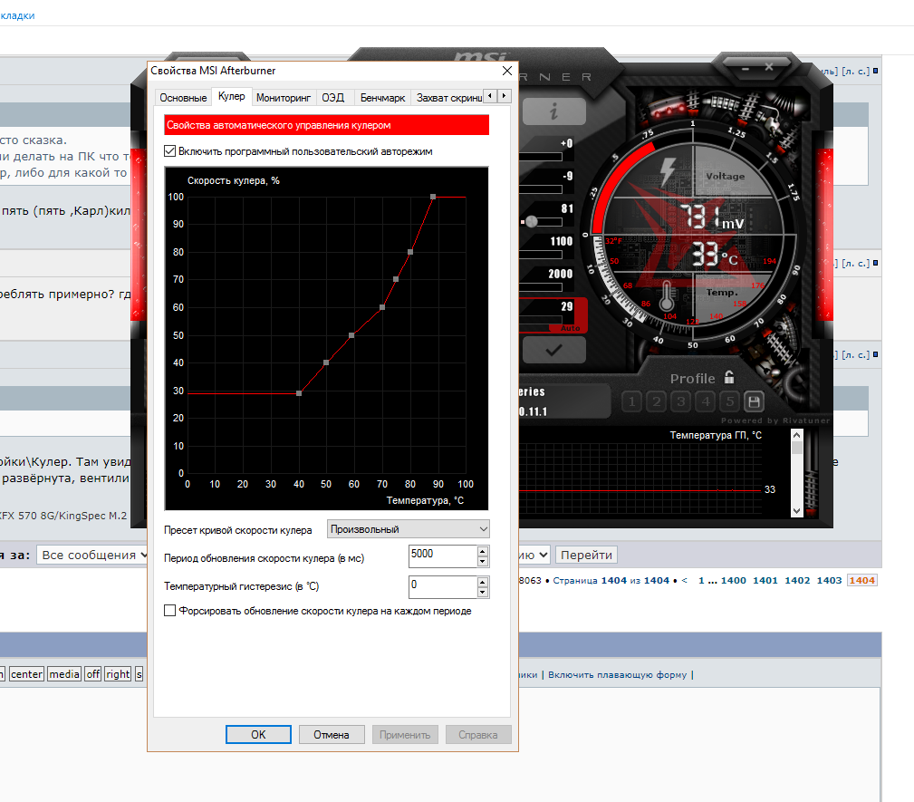
Task: Click the save profile floppy icon
Action: 755,401
